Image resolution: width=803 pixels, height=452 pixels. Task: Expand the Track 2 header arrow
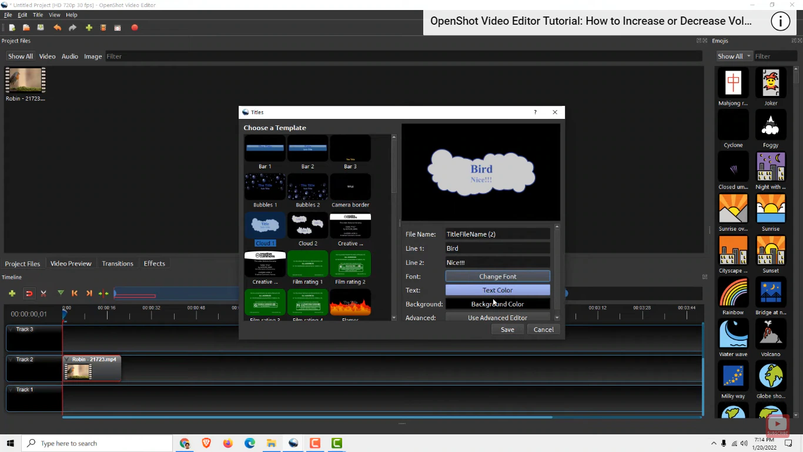(11, 359)
